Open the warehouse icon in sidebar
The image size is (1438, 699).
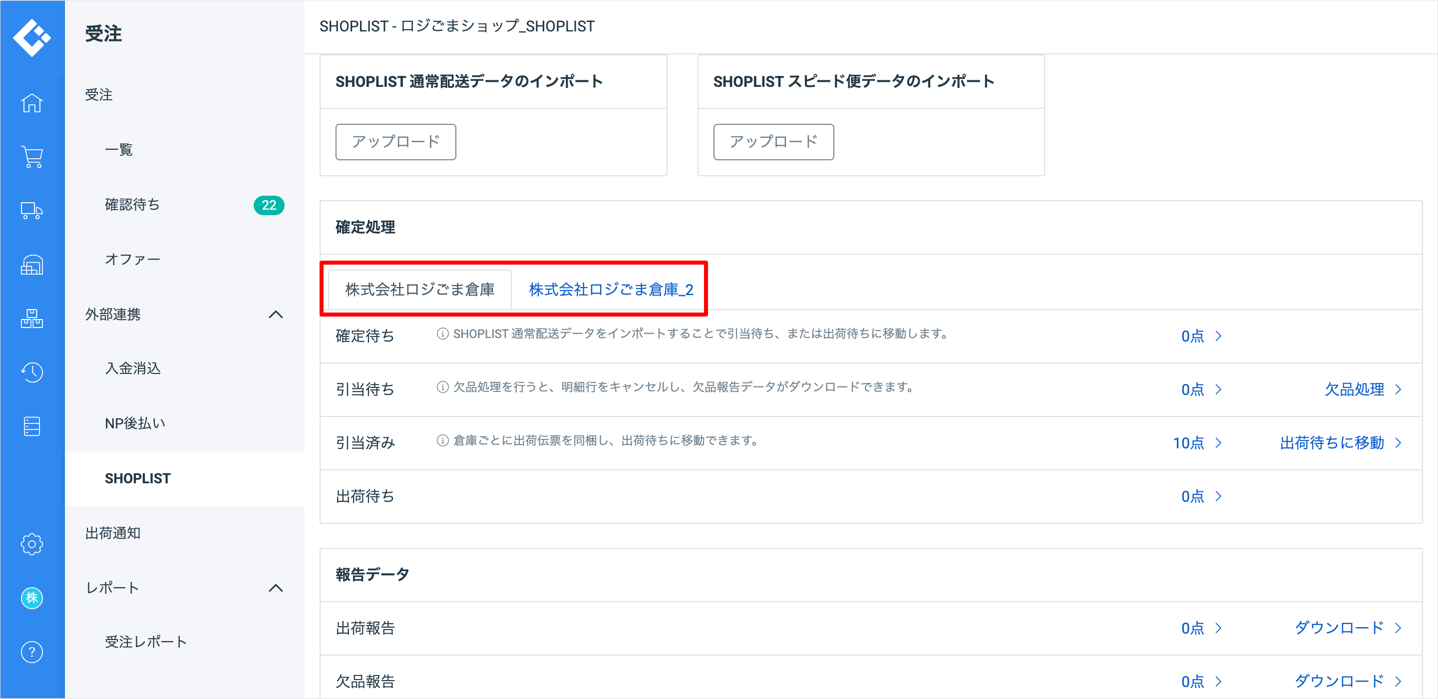(32, 265)
